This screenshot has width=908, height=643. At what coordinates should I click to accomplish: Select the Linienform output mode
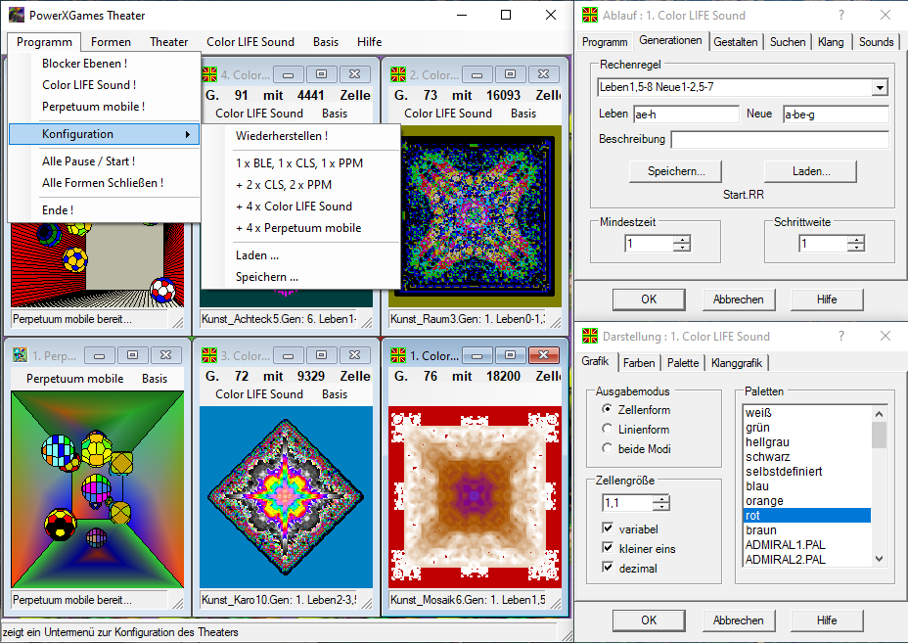pos(607,429)
